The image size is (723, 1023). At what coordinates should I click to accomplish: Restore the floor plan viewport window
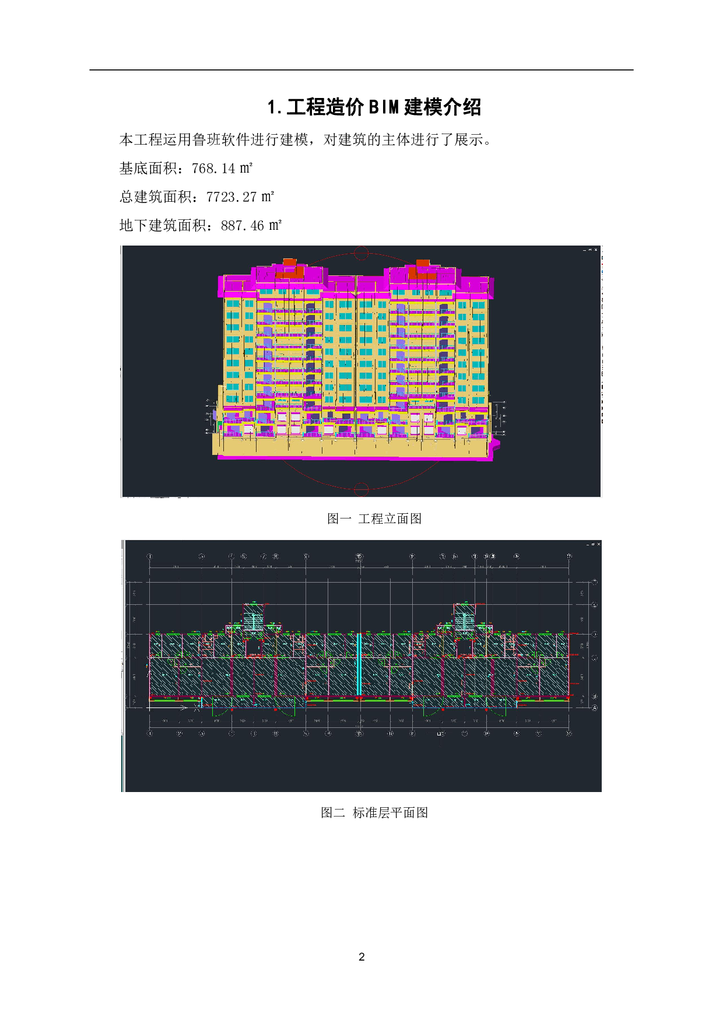pos(593,544)
